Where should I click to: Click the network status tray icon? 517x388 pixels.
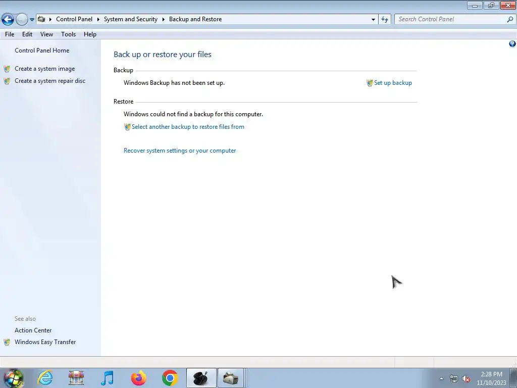[x=454, y=379]
